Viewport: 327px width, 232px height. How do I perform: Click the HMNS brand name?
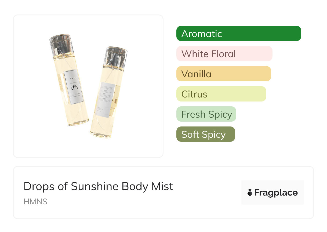tap(35, 202)
